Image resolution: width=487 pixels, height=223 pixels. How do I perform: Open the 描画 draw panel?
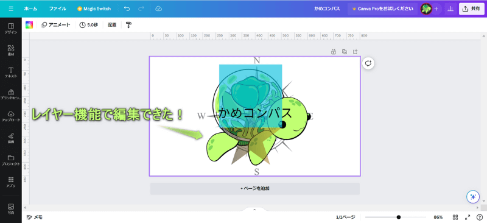point(11,138)
